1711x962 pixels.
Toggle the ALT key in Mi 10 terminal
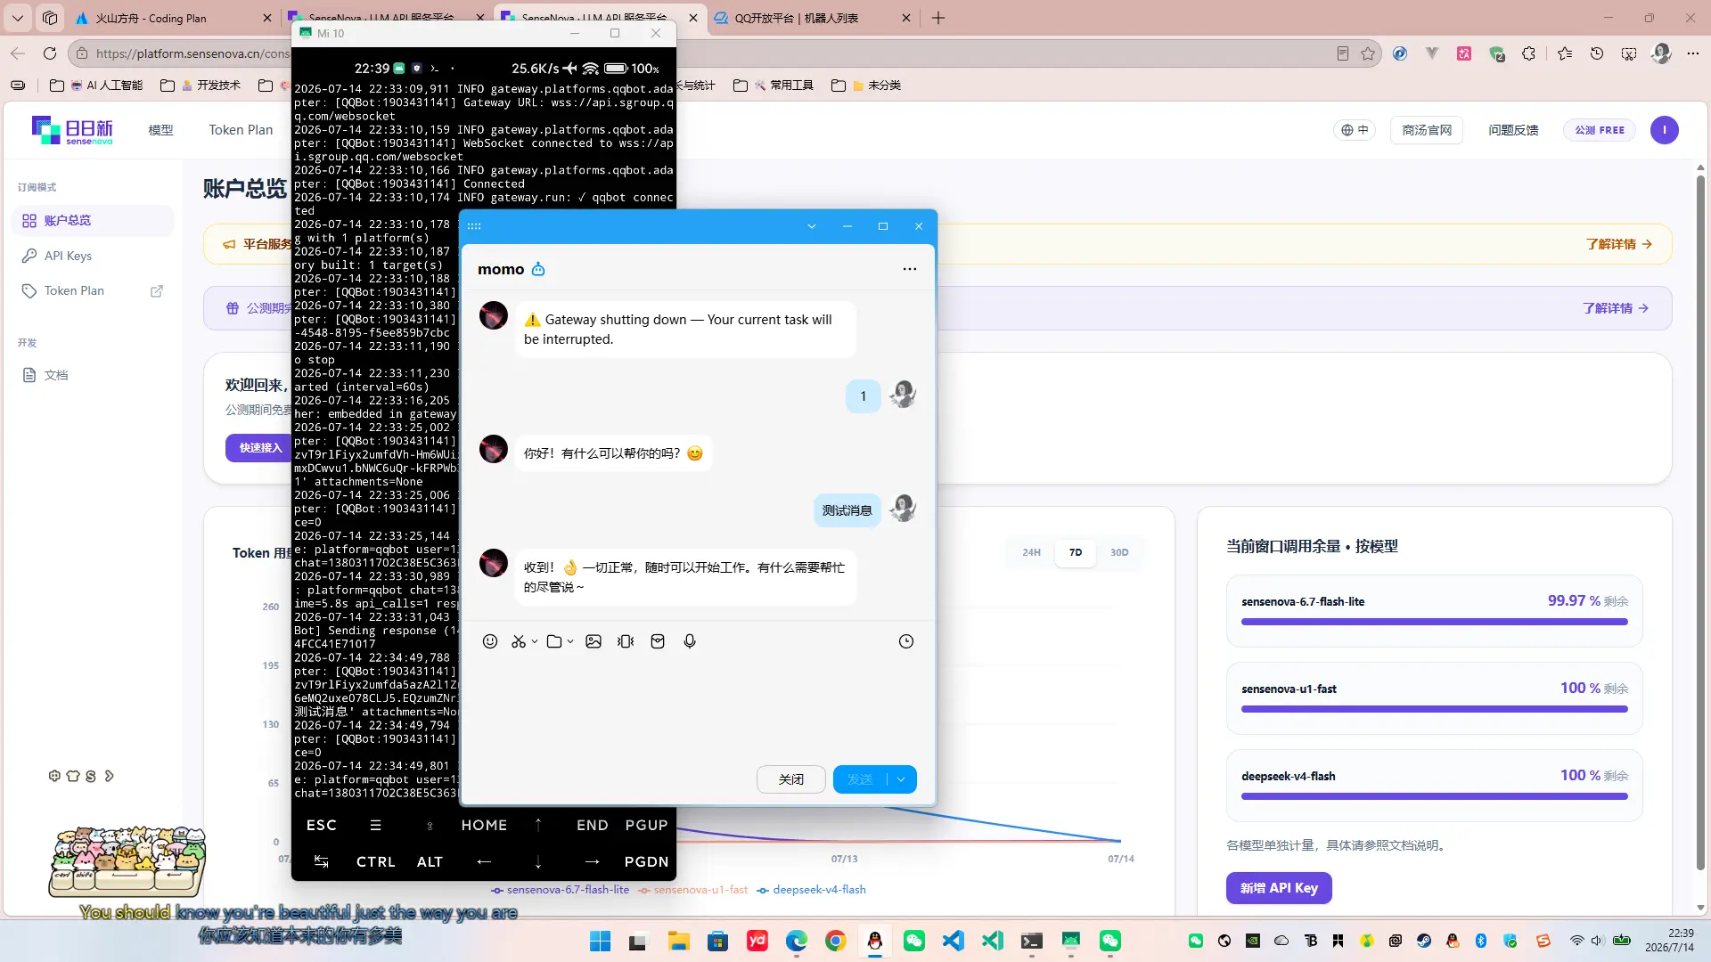[430, 862]
